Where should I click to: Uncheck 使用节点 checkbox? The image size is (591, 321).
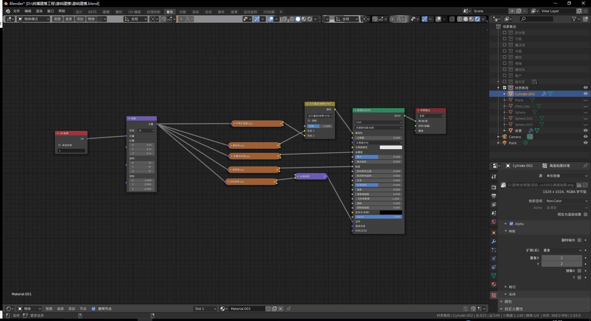click(93, 309)
